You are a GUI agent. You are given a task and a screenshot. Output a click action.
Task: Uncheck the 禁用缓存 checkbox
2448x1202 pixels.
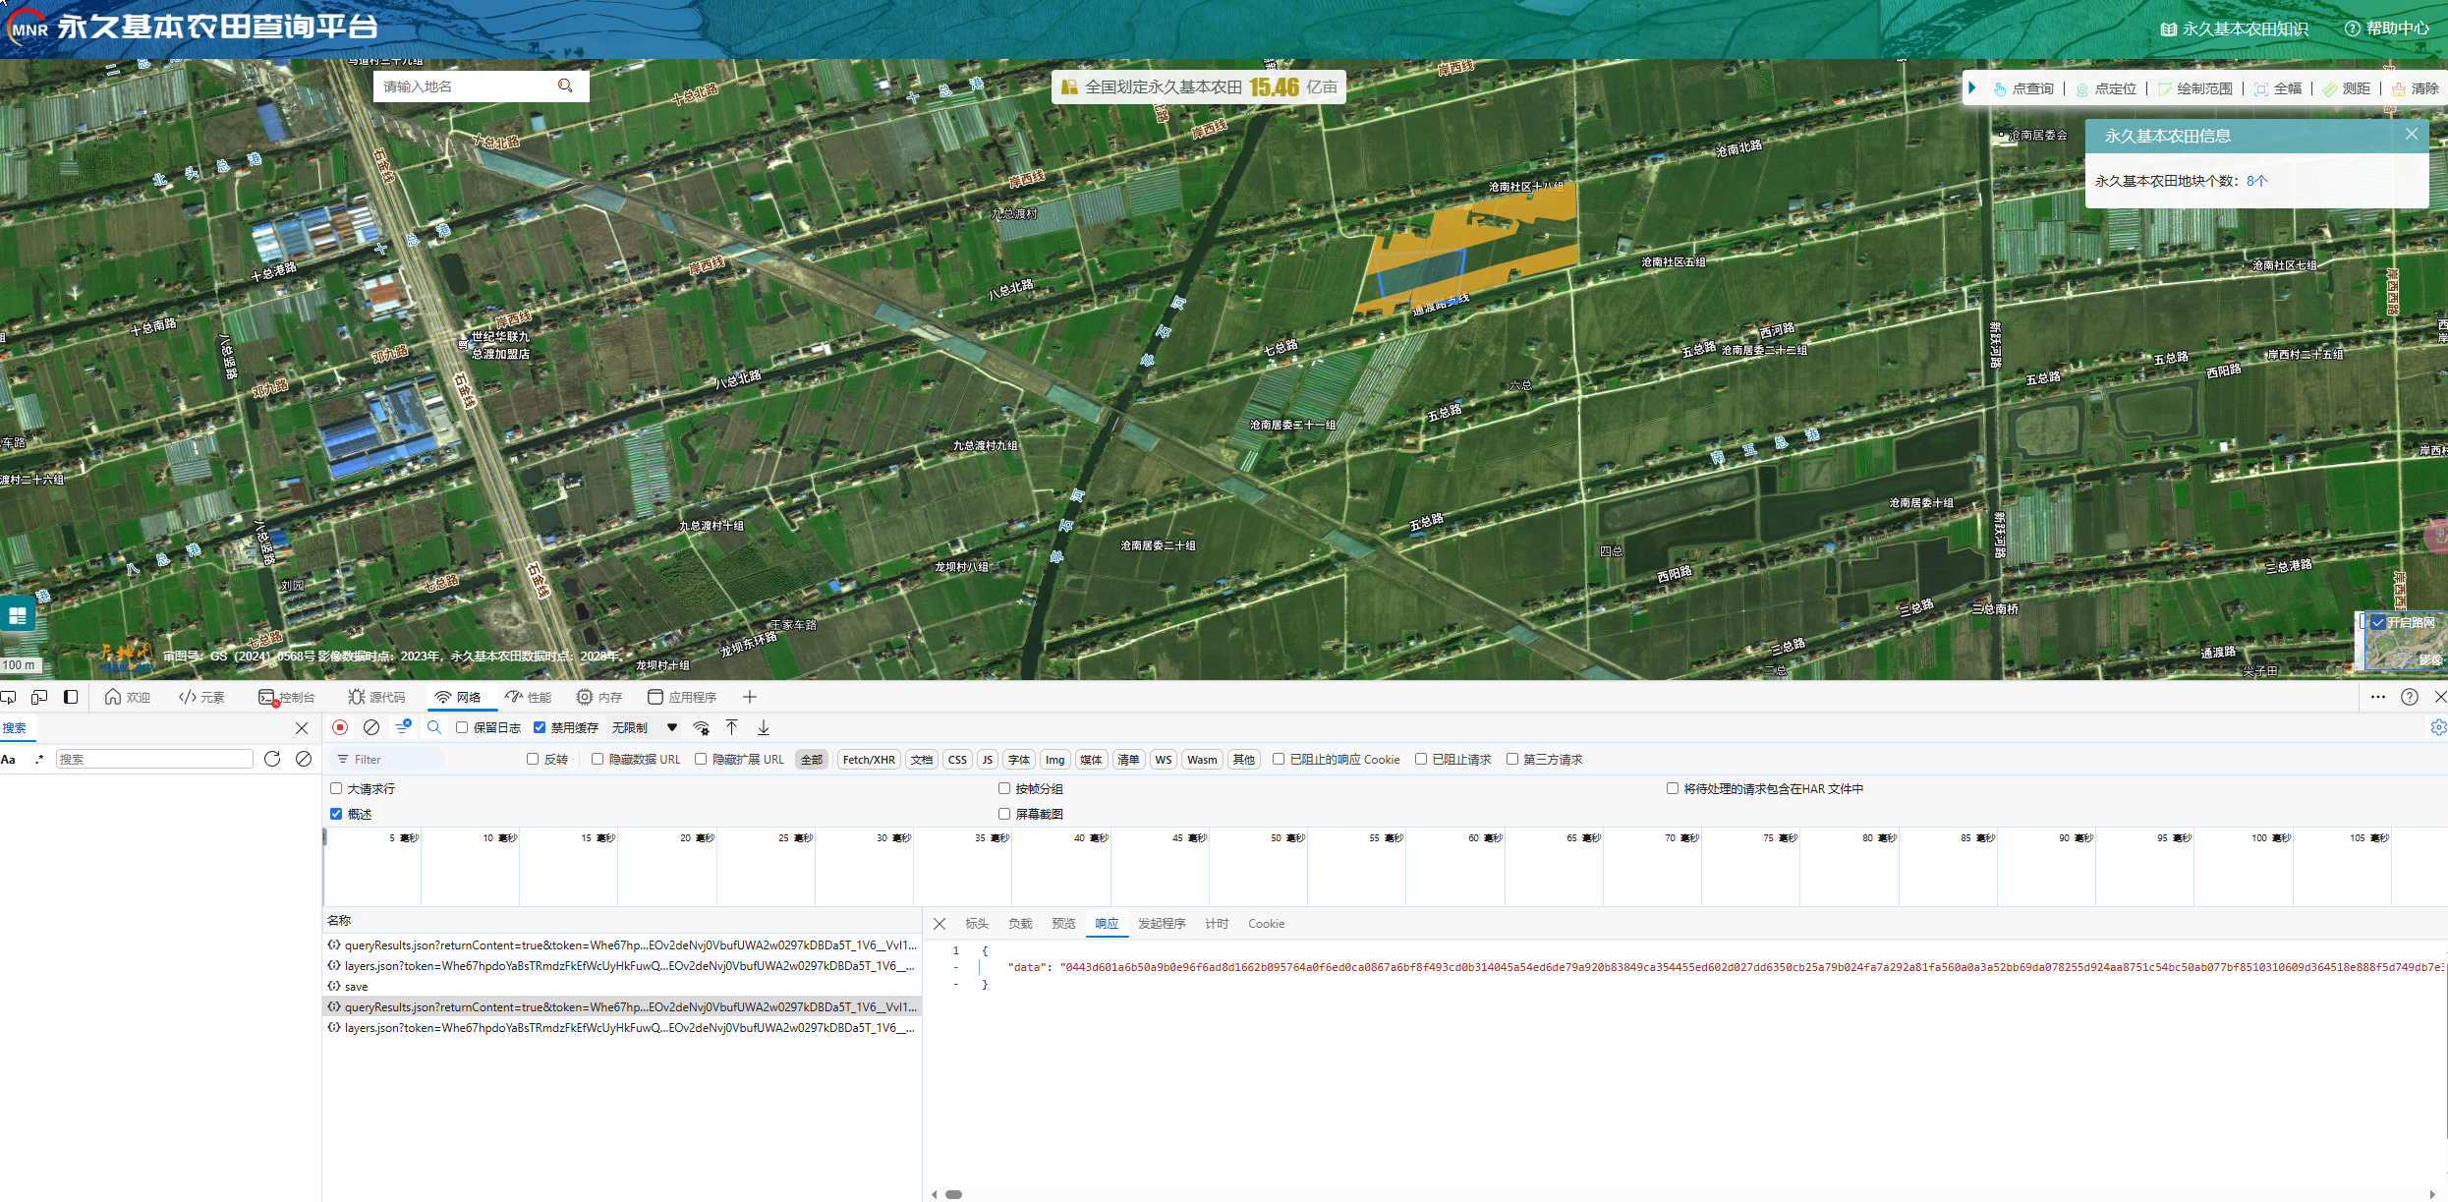click(x=540, y=727)
